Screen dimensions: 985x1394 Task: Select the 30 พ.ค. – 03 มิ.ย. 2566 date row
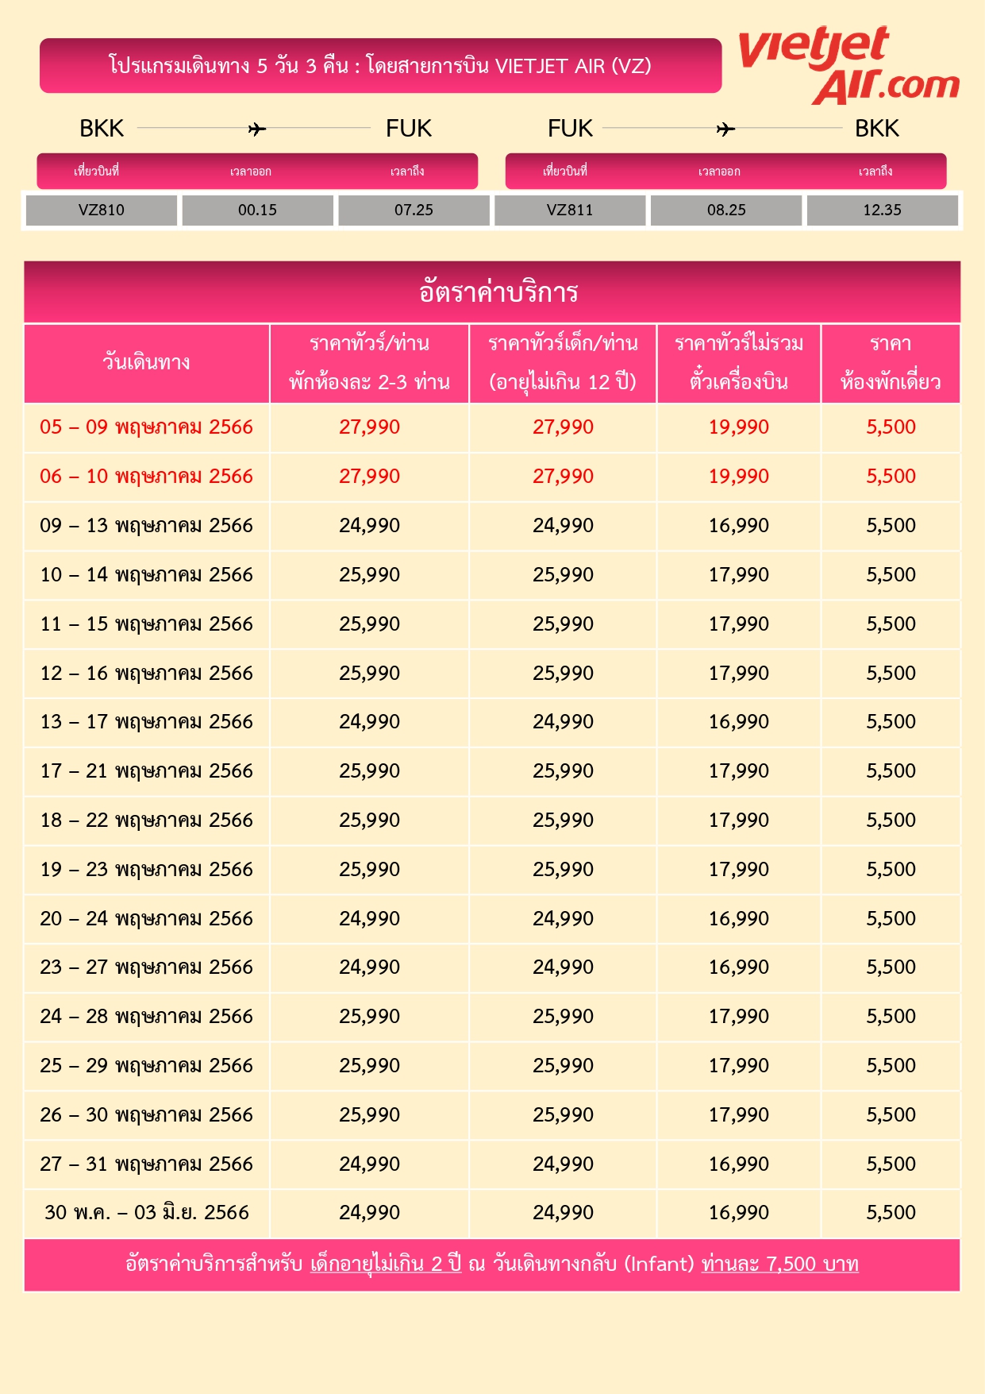click(492, 1213)
